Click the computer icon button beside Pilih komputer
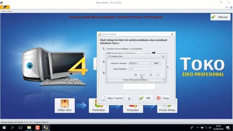The width and height of the screenshot is (233, 131). (154, 52)
